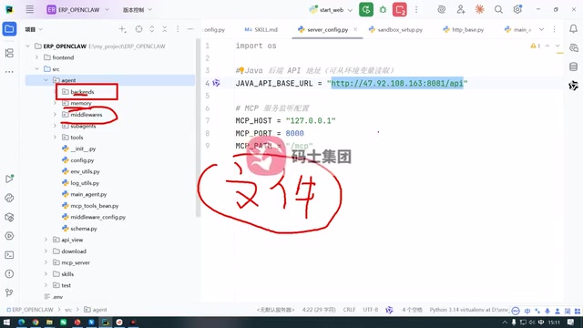The width and height of the screenshot is (583, 328).
Task: Hide the project tool window
Action: tap(190, 29)
